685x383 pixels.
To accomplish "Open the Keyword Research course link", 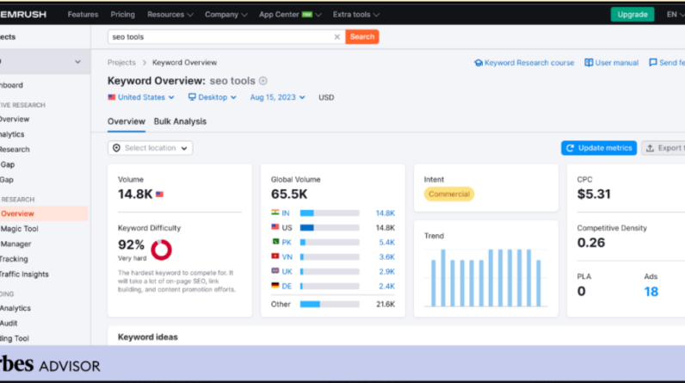I will click(524, 63).
